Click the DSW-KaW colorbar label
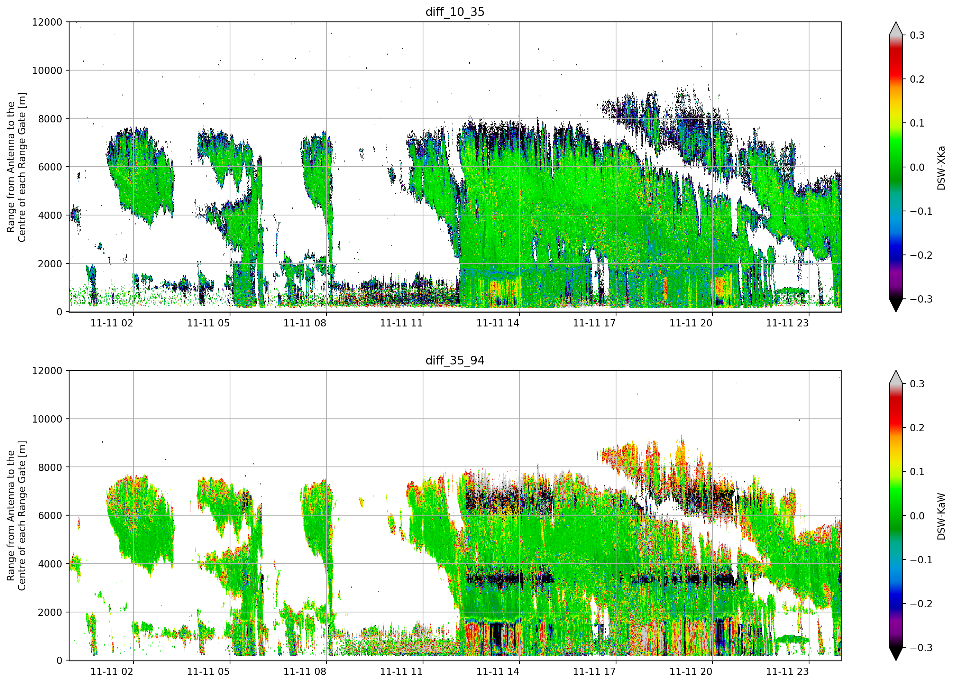953x684 pixels. tap(941, 516)
